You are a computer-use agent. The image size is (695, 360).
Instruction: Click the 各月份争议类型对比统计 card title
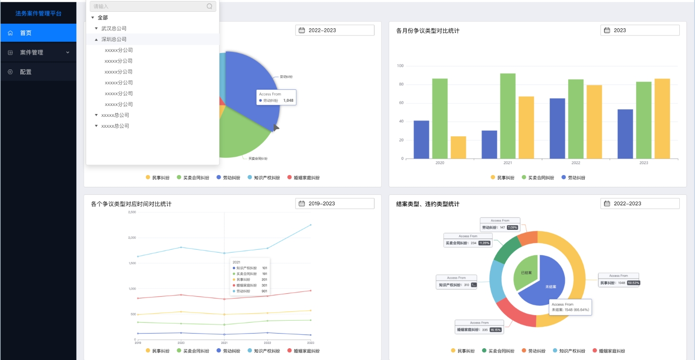[428, 31]
